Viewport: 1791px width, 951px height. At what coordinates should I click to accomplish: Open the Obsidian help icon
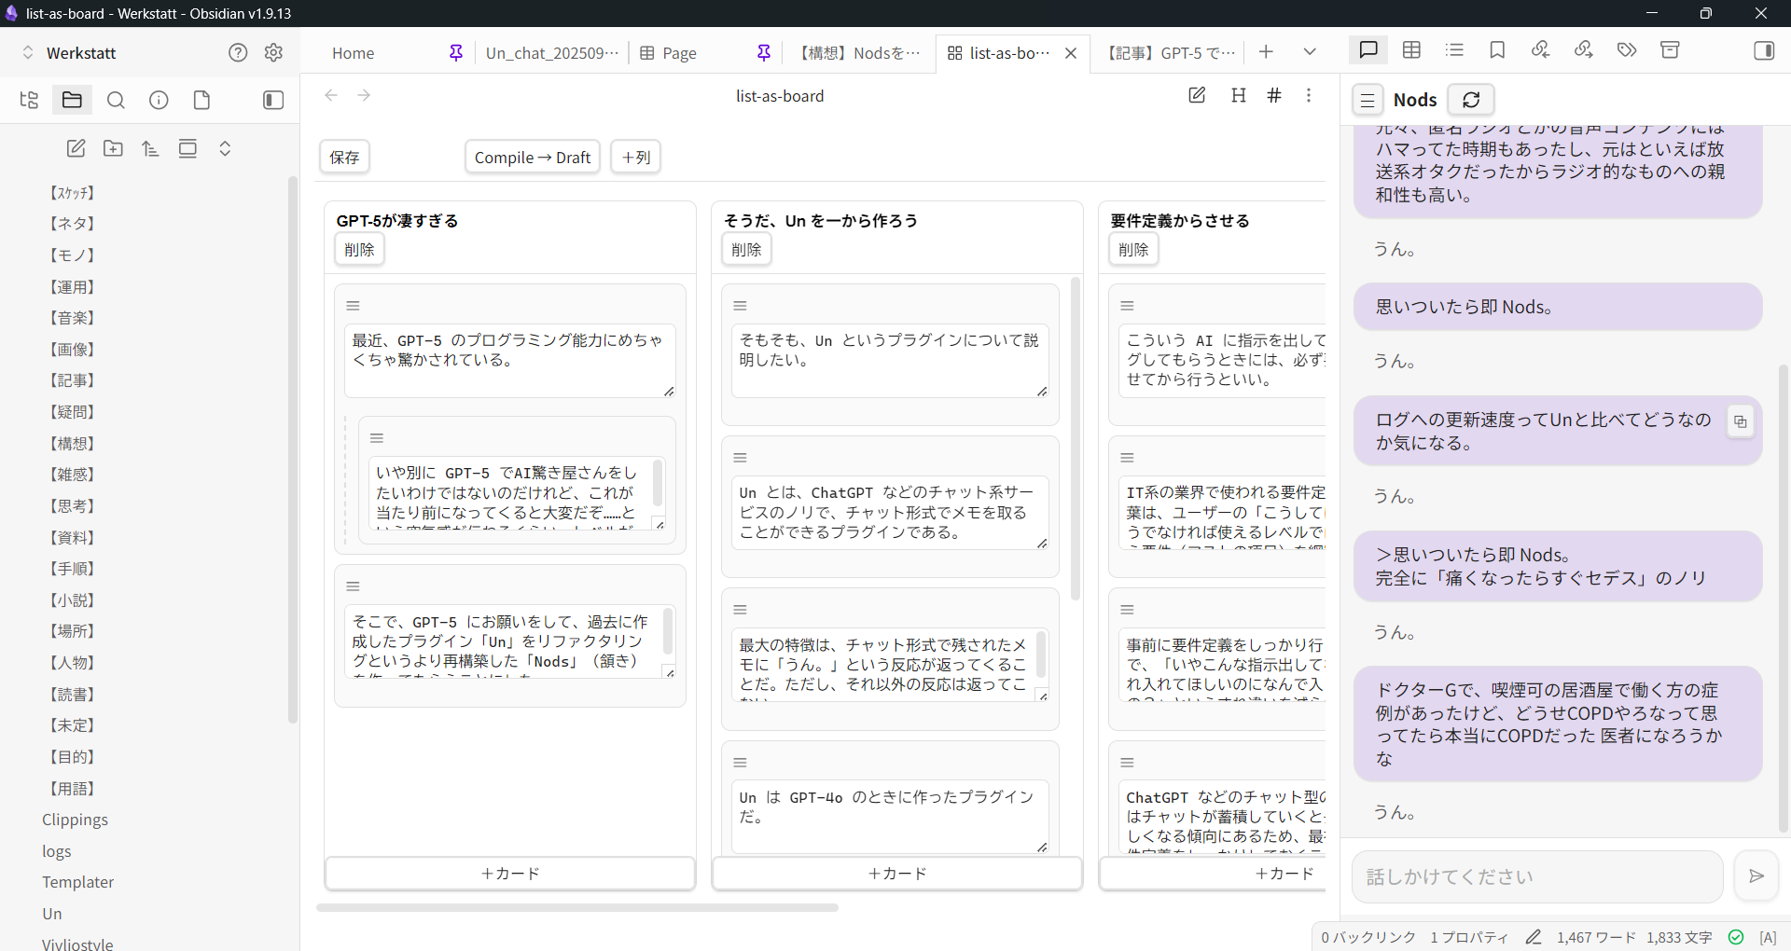click(238, 52)
